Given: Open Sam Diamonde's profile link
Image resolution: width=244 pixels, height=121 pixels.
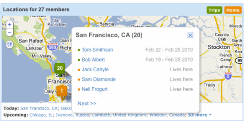Looking at the screenshot, I should [x=99, y=79].
